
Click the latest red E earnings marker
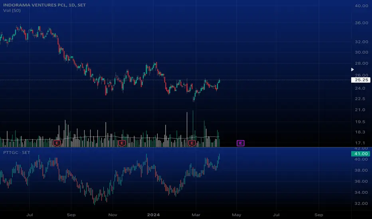click(192, 143)
